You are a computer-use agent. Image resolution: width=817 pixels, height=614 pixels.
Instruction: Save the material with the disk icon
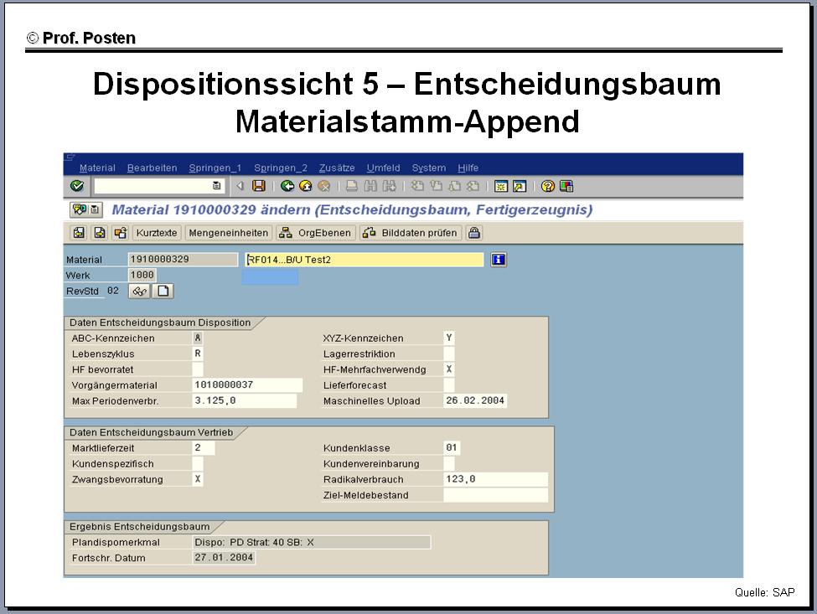259,186
